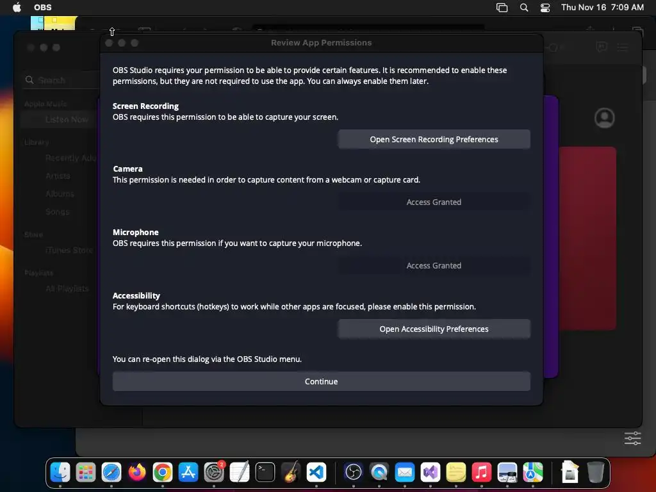
Task: Open Spotlight search in menu bar
Action: click(x=524, y=7)
